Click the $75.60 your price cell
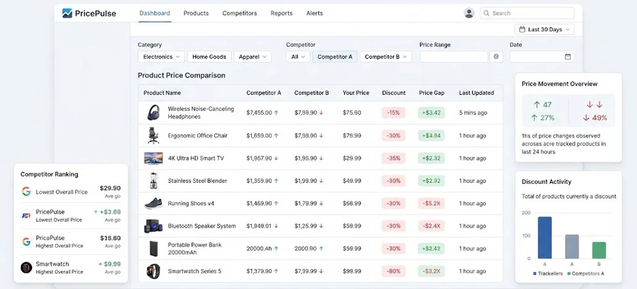This screenshot has height=289, width=637. (x=352, y=113)
